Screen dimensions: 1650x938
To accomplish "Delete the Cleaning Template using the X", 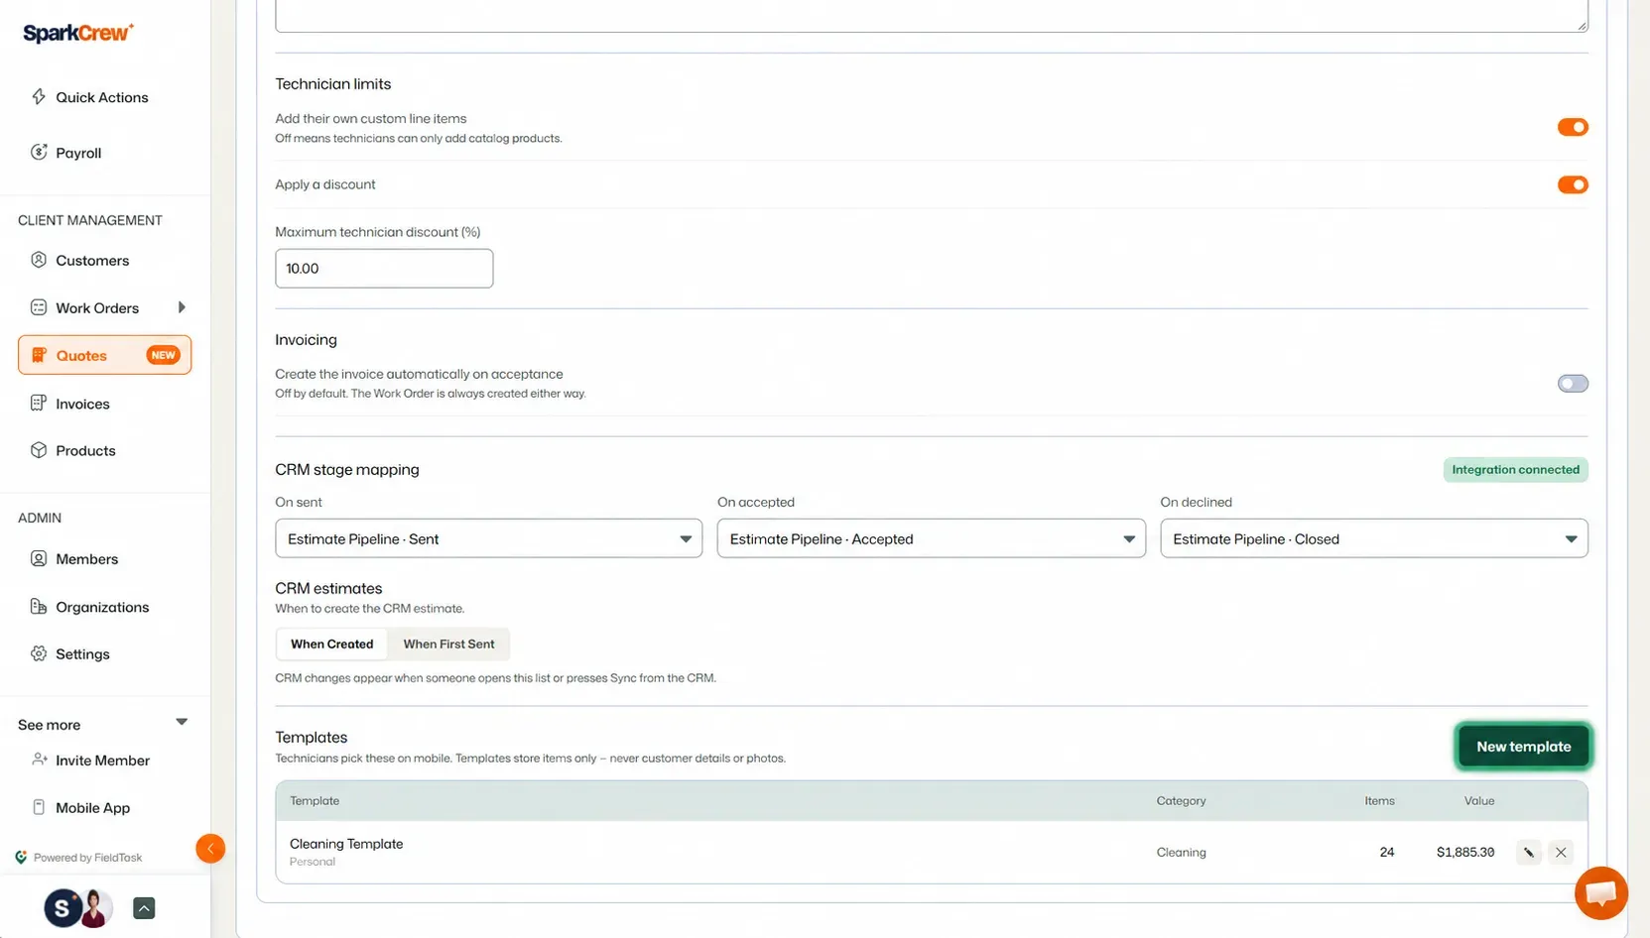I will [1561, 852].
